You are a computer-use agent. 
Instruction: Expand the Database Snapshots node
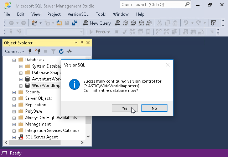[21, 73]
